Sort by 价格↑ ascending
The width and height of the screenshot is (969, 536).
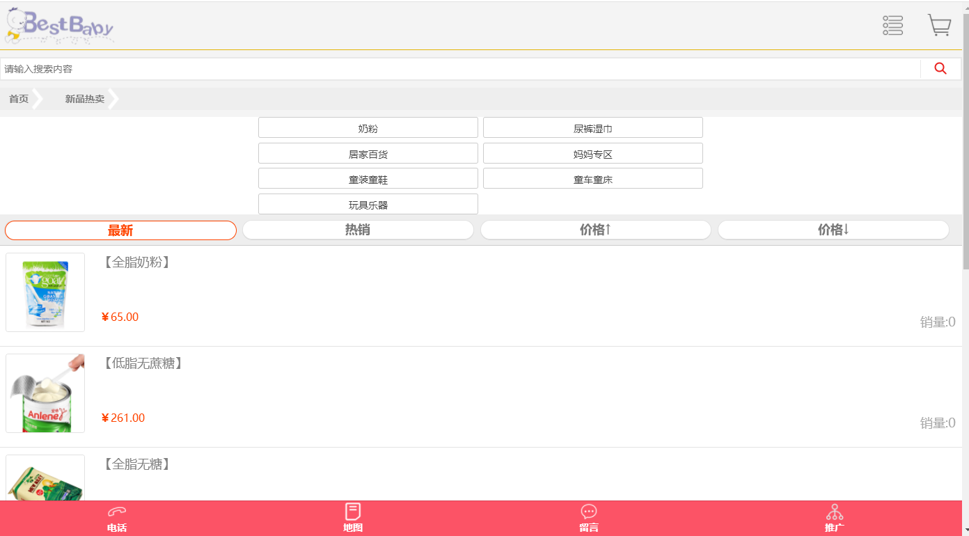coord(595,230)
